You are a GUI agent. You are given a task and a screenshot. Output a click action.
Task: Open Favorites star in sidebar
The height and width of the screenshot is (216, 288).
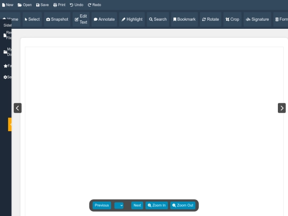click(x=7, y=66)
